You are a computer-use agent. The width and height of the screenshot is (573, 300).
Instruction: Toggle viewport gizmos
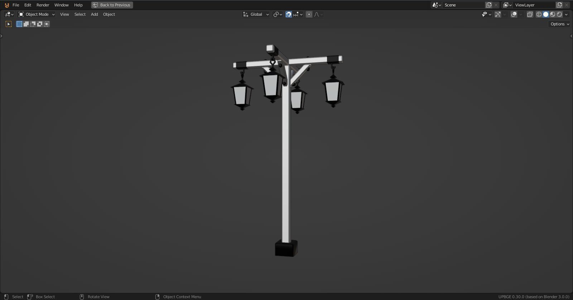[x=498, y=14]
